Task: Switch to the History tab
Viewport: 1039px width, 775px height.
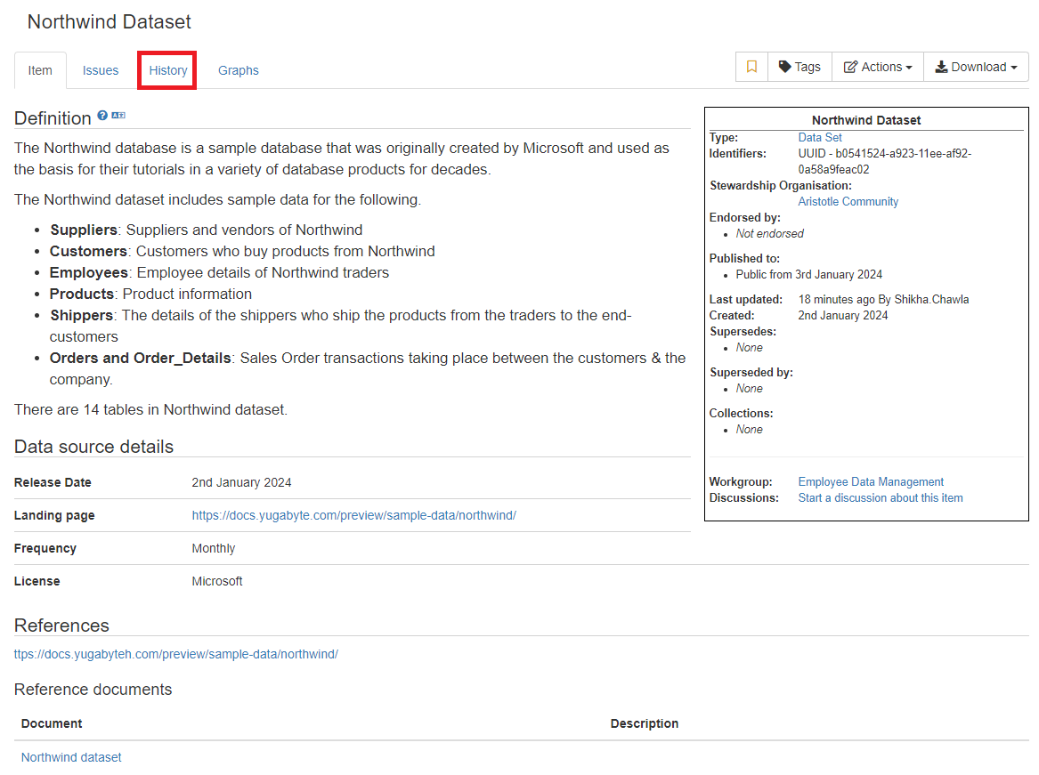Action: coord(168,70)
